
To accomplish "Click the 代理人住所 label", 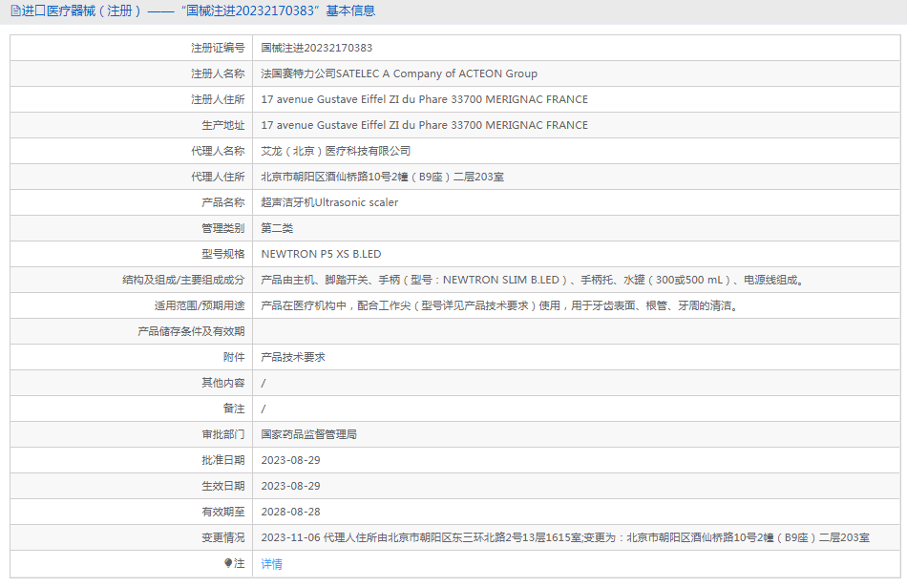I will point(218,177).
